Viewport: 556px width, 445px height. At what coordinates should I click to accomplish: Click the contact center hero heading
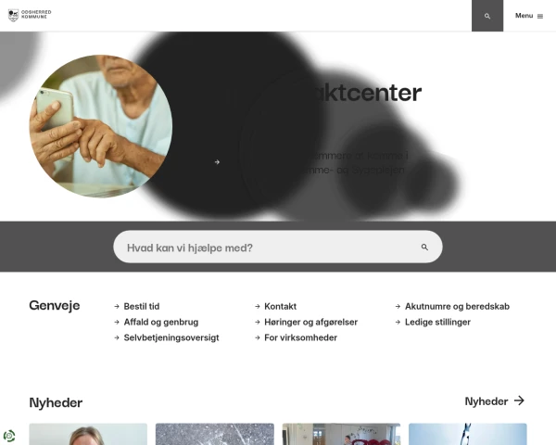point(365,93)
